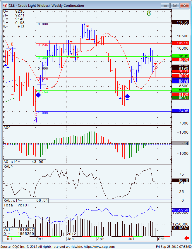Select the blue 4 wave label
Viewport: 192px width, 249px height.
coord(36,120)
